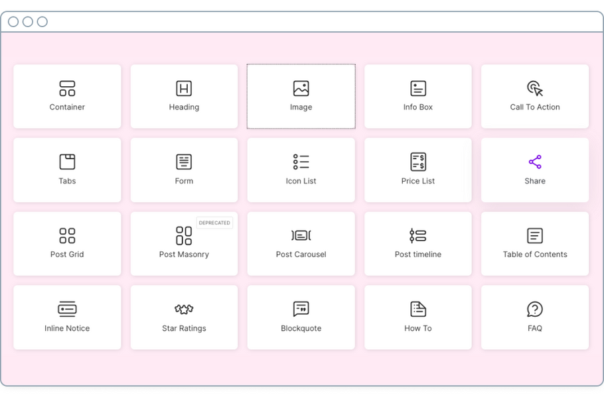604x401 pixels.
Task: Select the FAQ block
Action: click(x=534, y=317)
